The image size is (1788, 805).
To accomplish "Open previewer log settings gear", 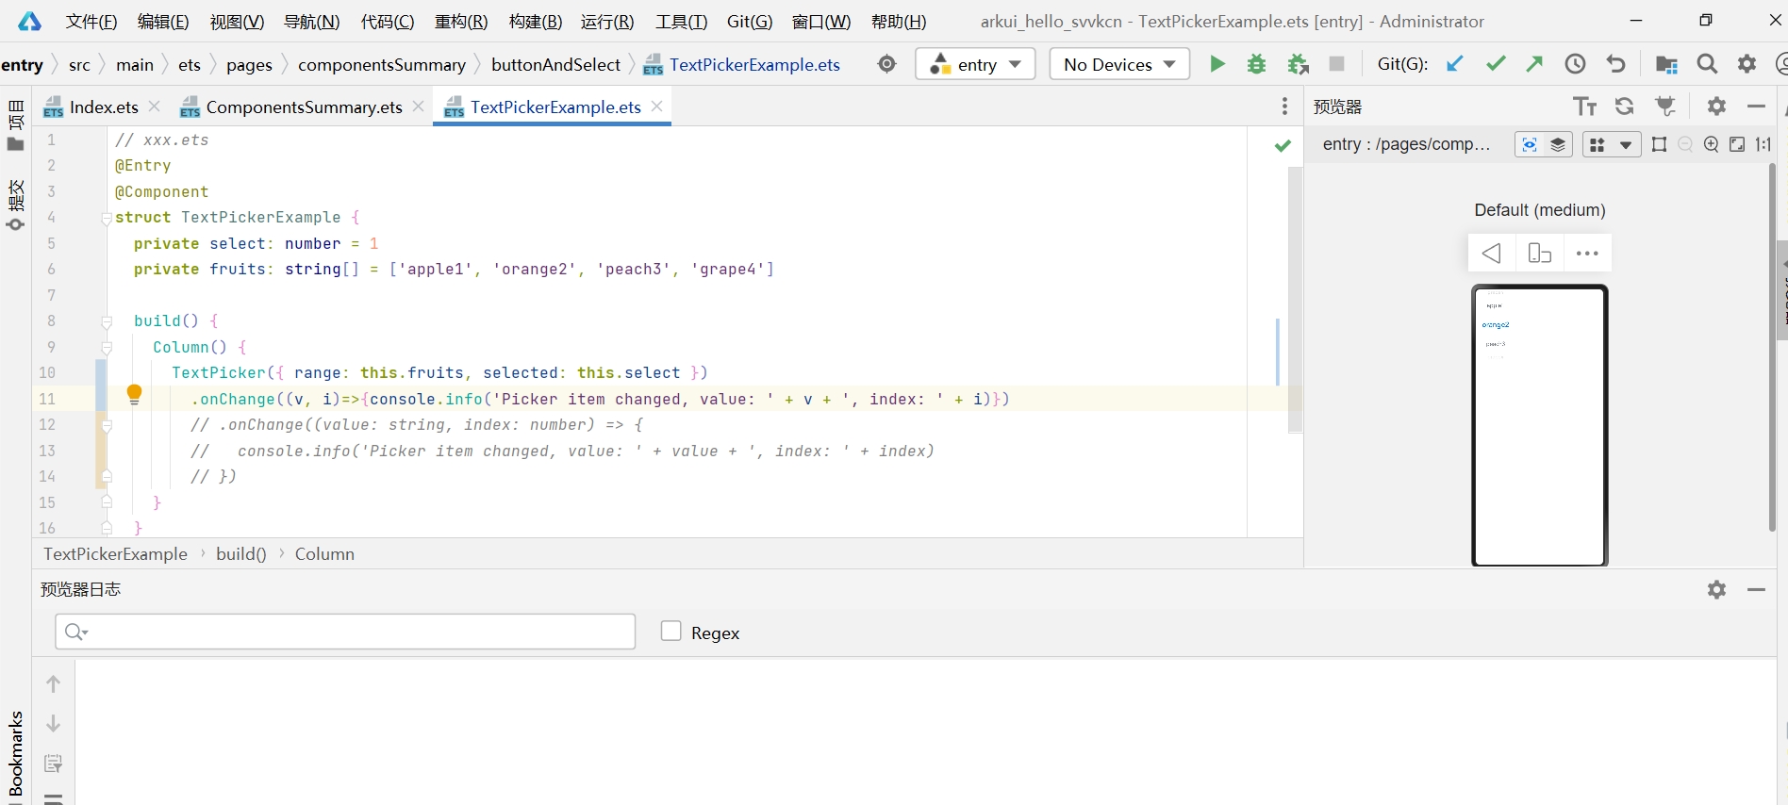I will (x=1717, y=589).
